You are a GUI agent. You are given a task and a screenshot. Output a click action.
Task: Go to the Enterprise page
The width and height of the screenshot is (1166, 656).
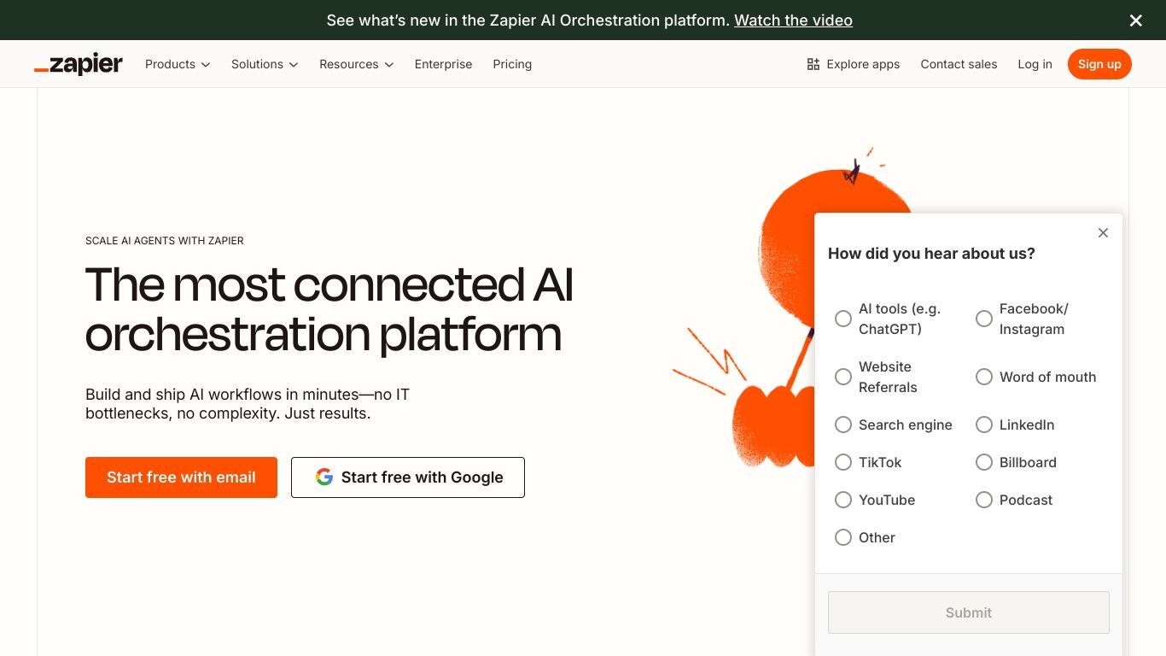click(443, 64)
